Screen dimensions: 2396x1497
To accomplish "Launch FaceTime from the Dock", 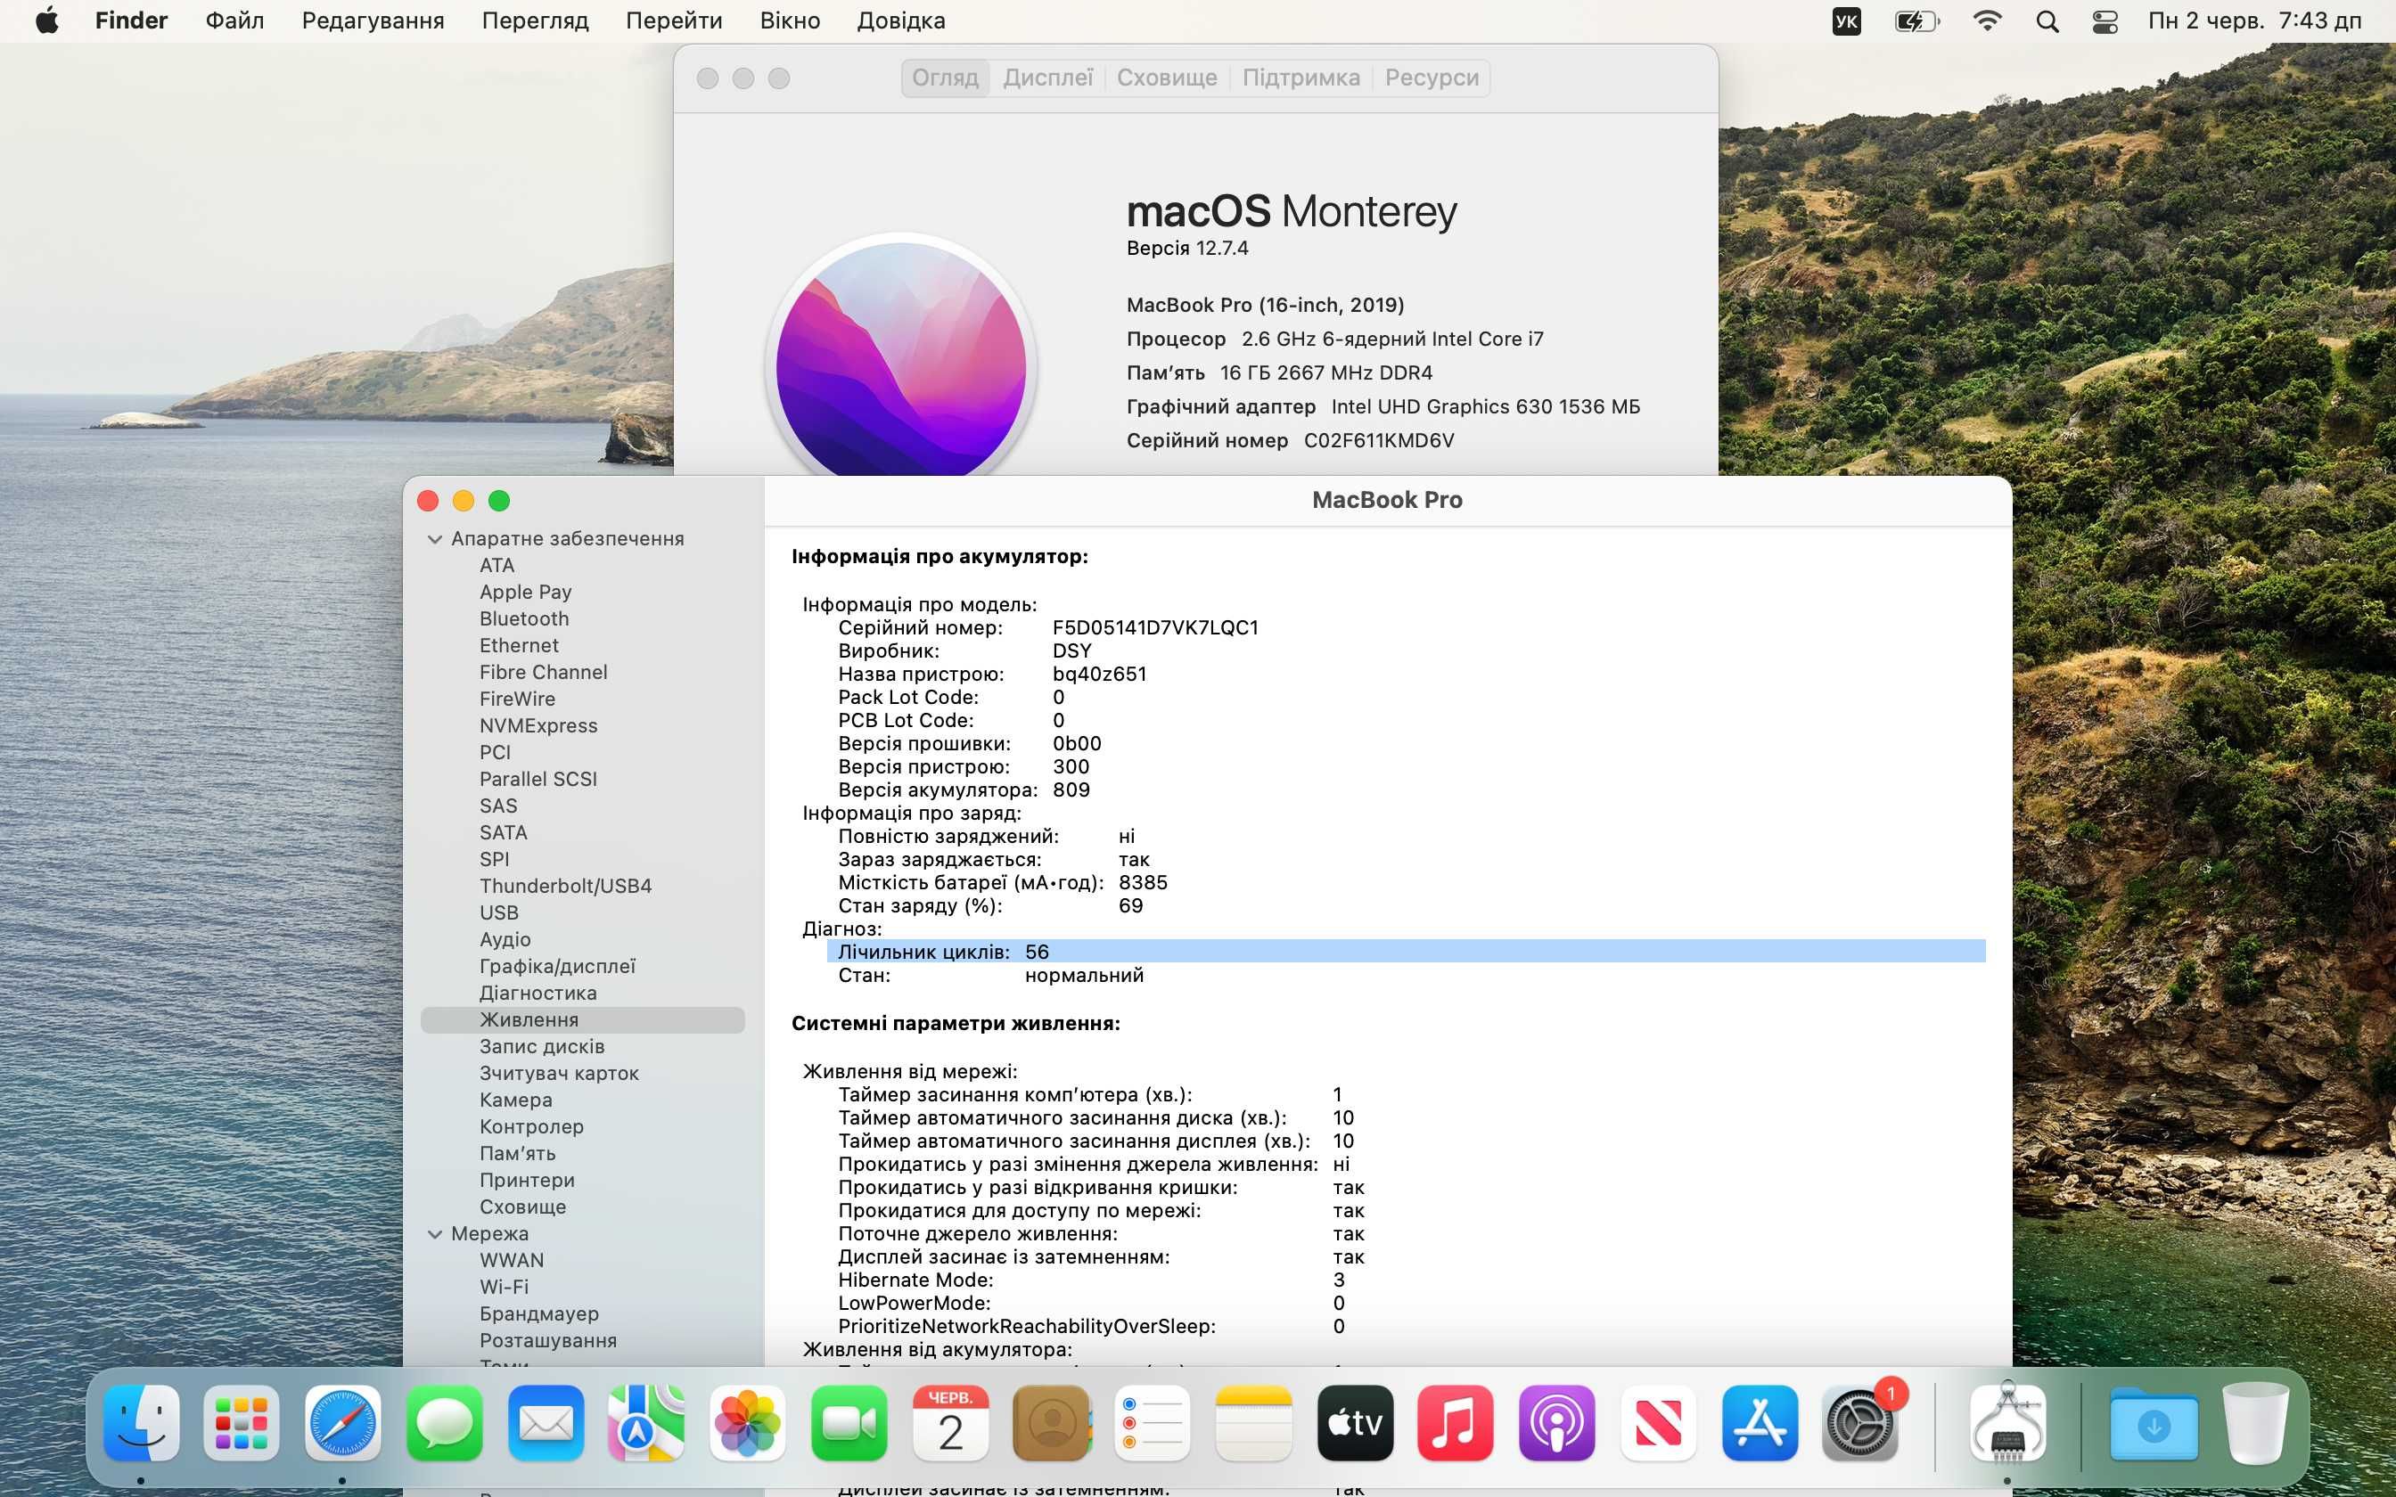I will pyautogui.click(x=849, y=1424).
